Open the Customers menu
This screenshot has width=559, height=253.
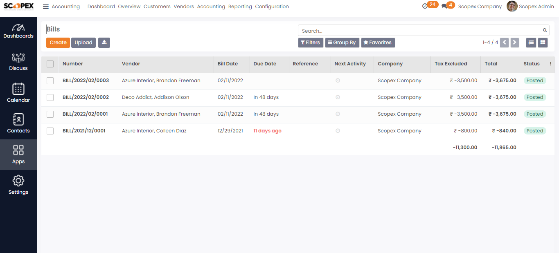point(157,7)
